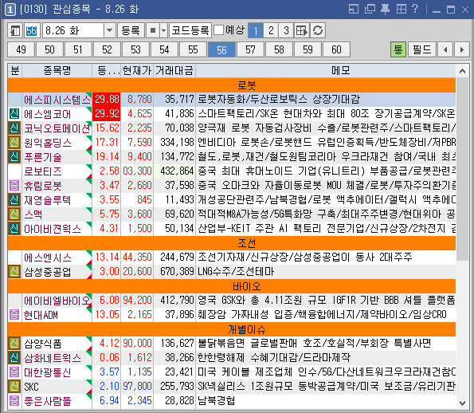Select page button 3

click(286, 30)
